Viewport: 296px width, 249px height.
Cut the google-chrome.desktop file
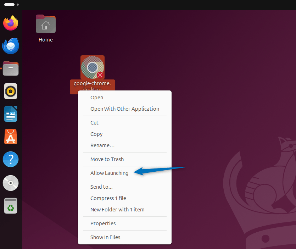94,122
